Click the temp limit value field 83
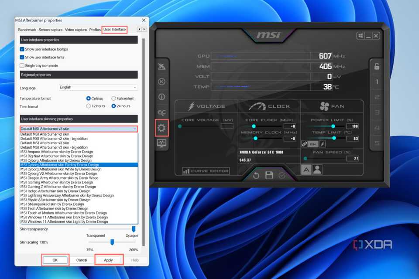Viewport: 419px width, 279px height. coord(353,139)
